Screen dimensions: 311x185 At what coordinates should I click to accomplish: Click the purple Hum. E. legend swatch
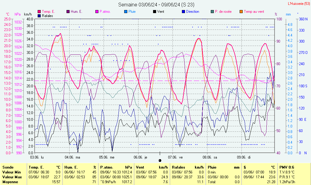68,12
